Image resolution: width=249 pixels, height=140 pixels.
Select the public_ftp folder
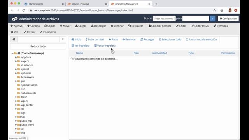(x=26, y=121)
